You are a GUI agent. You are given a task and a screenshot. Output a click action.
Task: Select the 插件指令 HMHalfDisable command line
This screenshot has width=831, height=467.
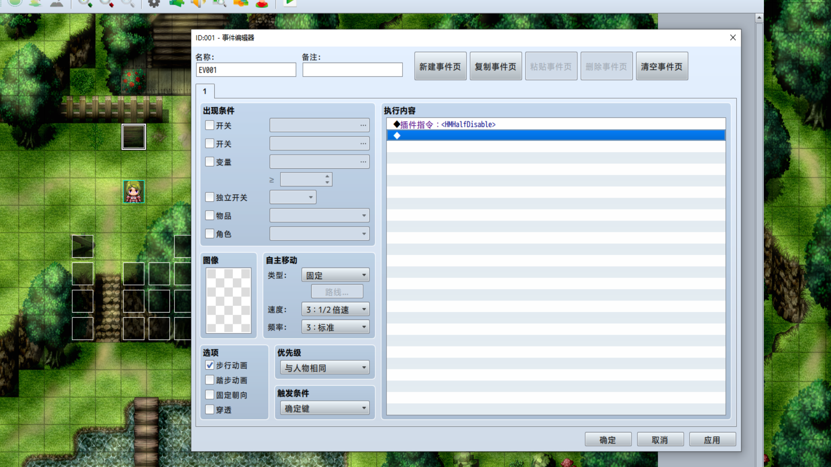pyautogui.click(x=556, y=124)
